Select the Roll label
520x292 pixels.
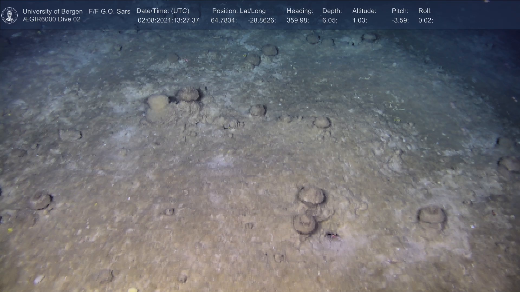point(425,11)
